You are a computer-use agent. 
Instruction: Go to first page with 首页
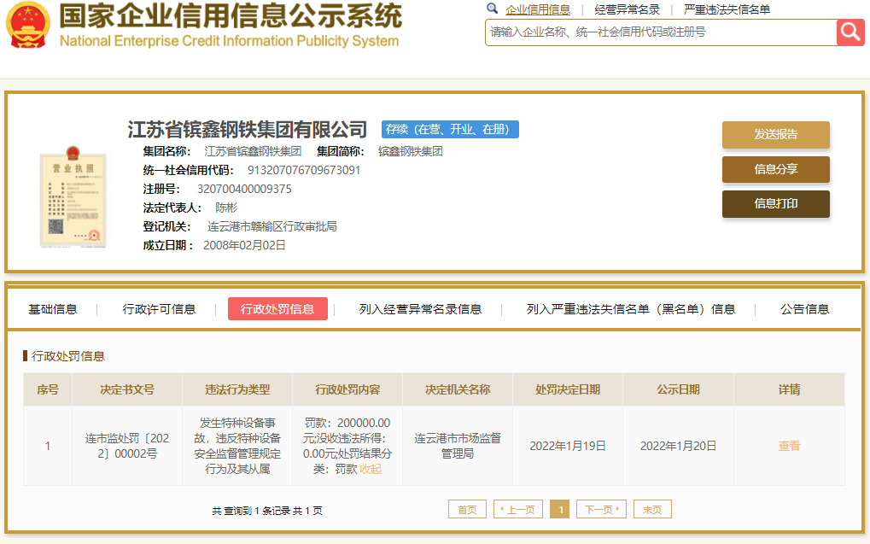[467, 510]
